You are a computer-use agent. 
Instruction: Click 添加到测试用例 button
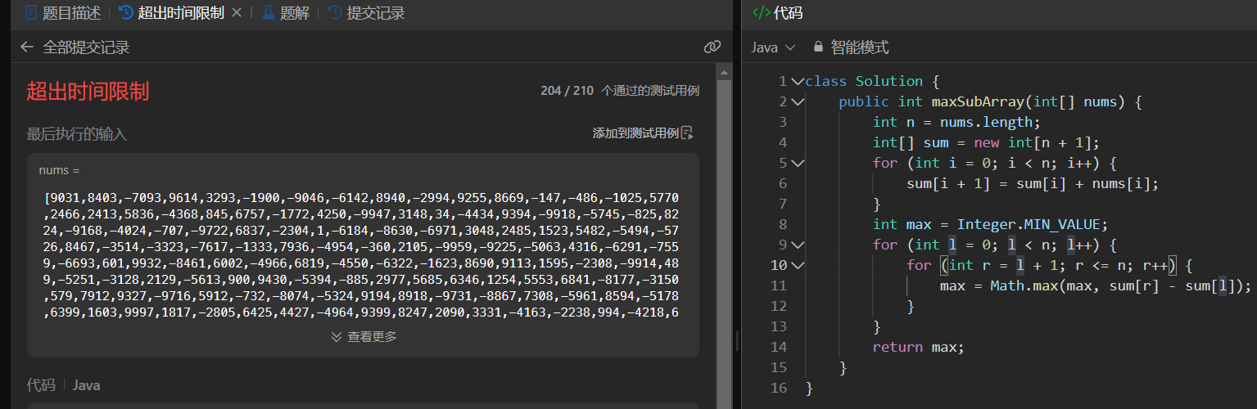[x=643, y=133]
